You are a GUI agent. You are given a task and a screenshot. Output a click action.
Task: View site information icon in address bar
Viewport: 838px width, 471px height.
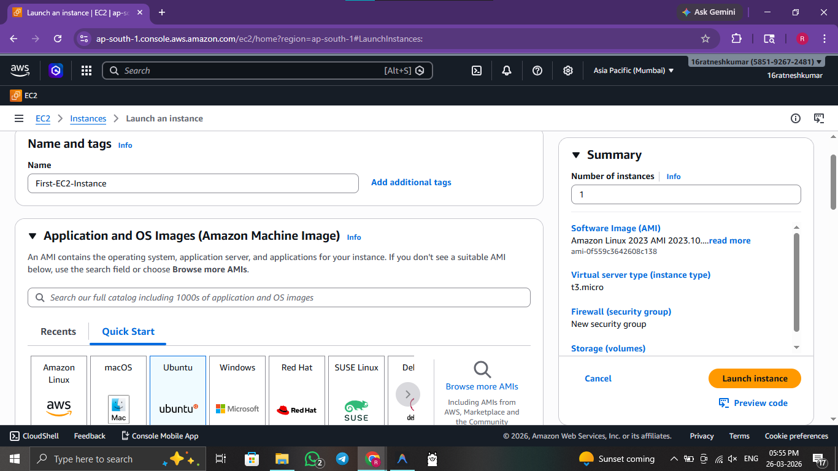[x=85, y=39]
